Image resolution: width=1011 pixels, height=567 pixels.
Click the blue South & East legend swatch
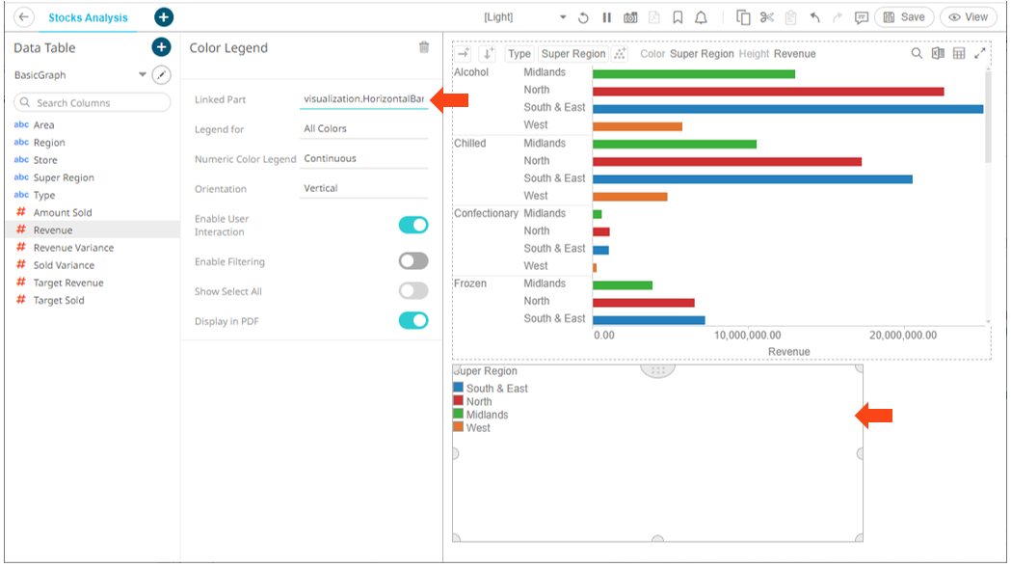point(459,388)
